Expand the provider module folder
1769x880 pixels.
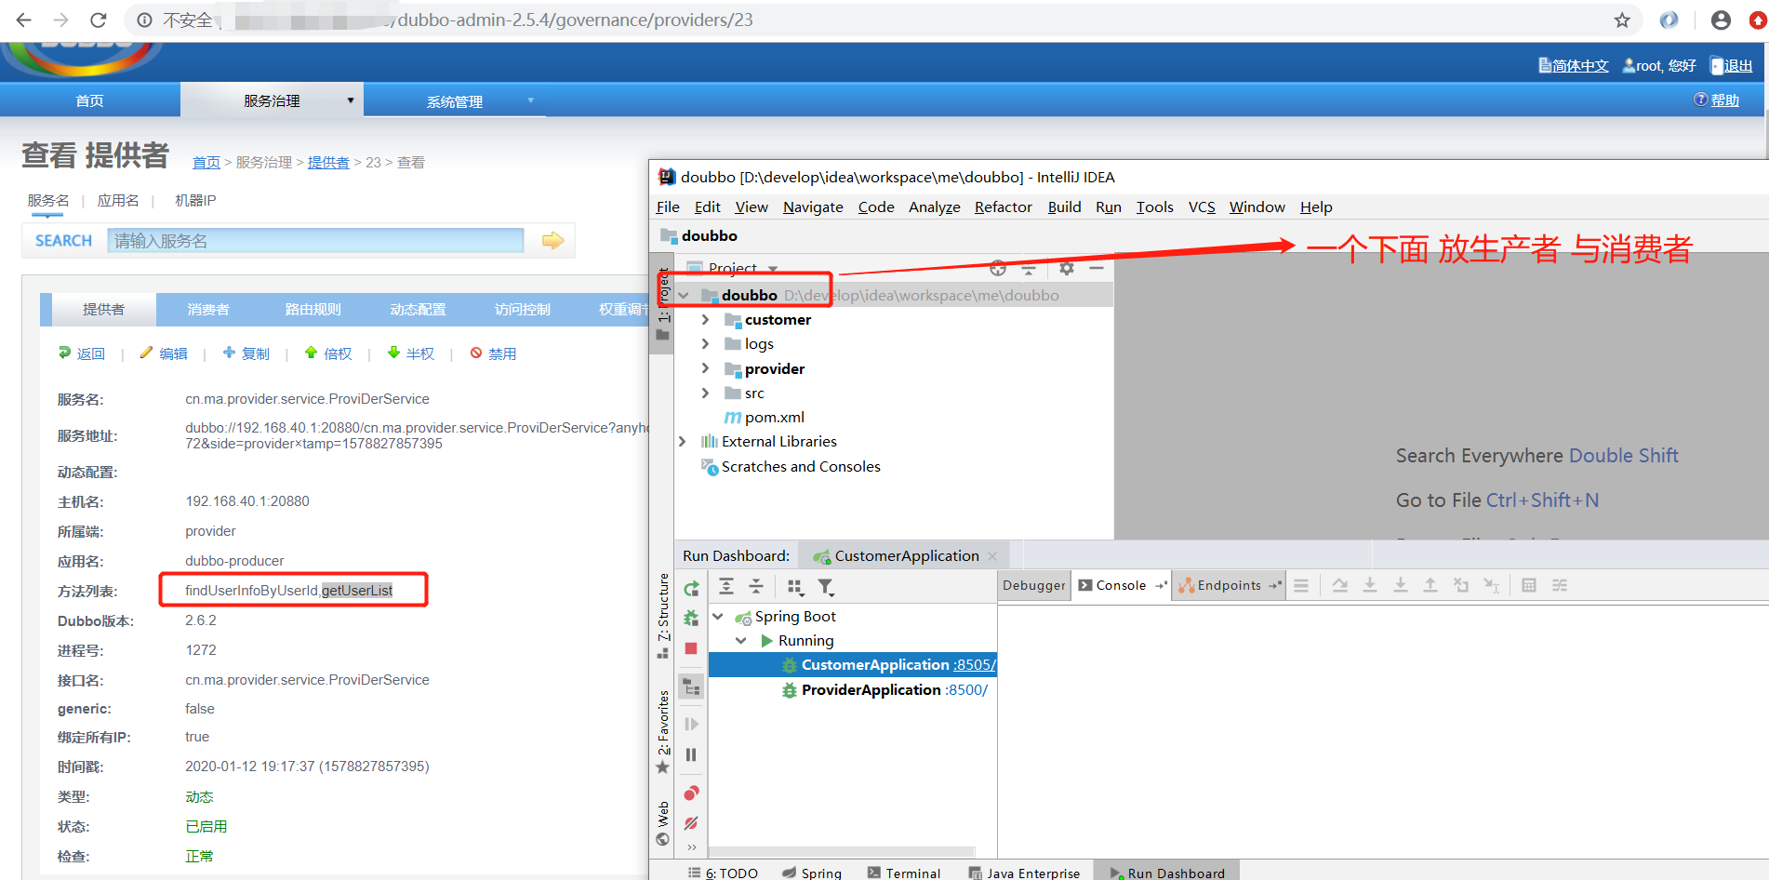705,368
